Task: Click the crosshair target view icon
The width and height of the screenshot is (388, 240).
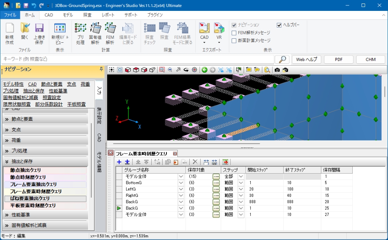Action: click(194, 70)
